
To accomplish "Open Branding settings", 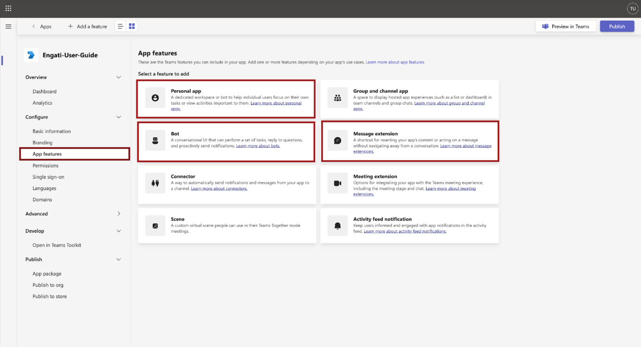I will [x=43, y=143].
